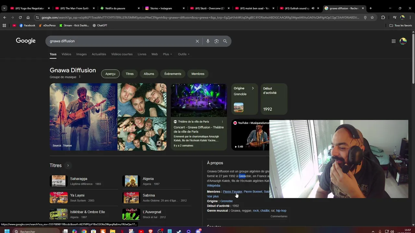Image resolution: width=415 pixels, height=233 pixels.
Task: Open the Chrome three-dot menu
Action: click(x=410, y=17)
